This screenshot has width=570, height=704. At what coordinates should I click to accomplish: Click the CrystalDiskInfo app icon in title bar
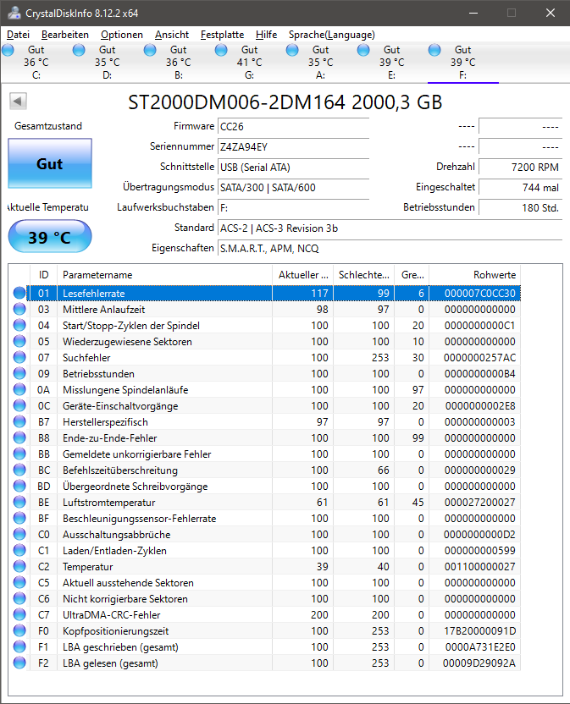pos(14,13)
